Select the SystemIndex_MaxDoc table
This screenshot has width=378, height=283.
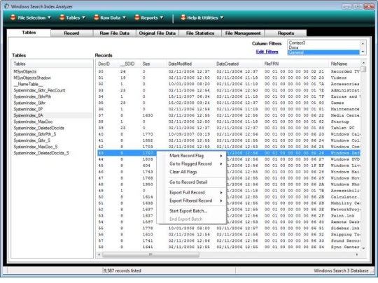point(33,122)
